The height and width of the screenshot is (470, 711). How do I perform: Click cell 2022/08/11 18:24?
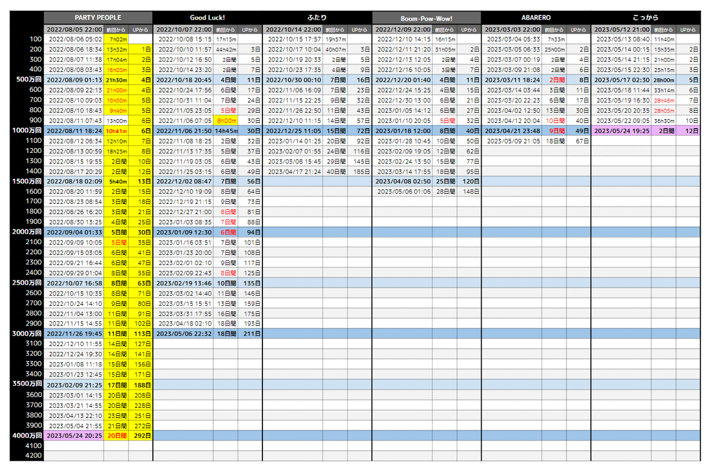pyautogui.click(x=74, y=130)
